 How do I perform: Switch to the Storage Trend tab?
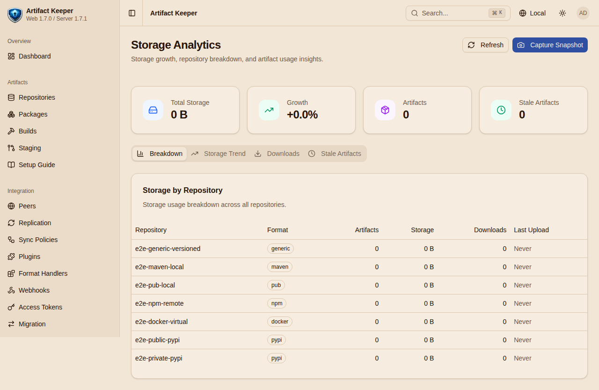(218, 154)
